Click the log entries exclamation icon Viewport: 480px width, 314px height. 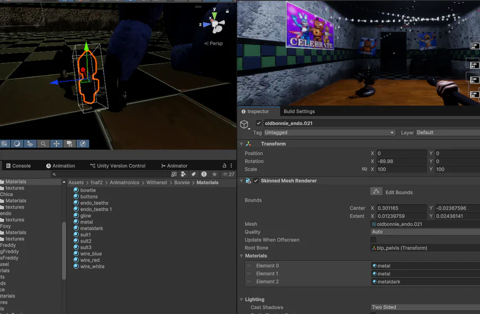pos(204,174)
